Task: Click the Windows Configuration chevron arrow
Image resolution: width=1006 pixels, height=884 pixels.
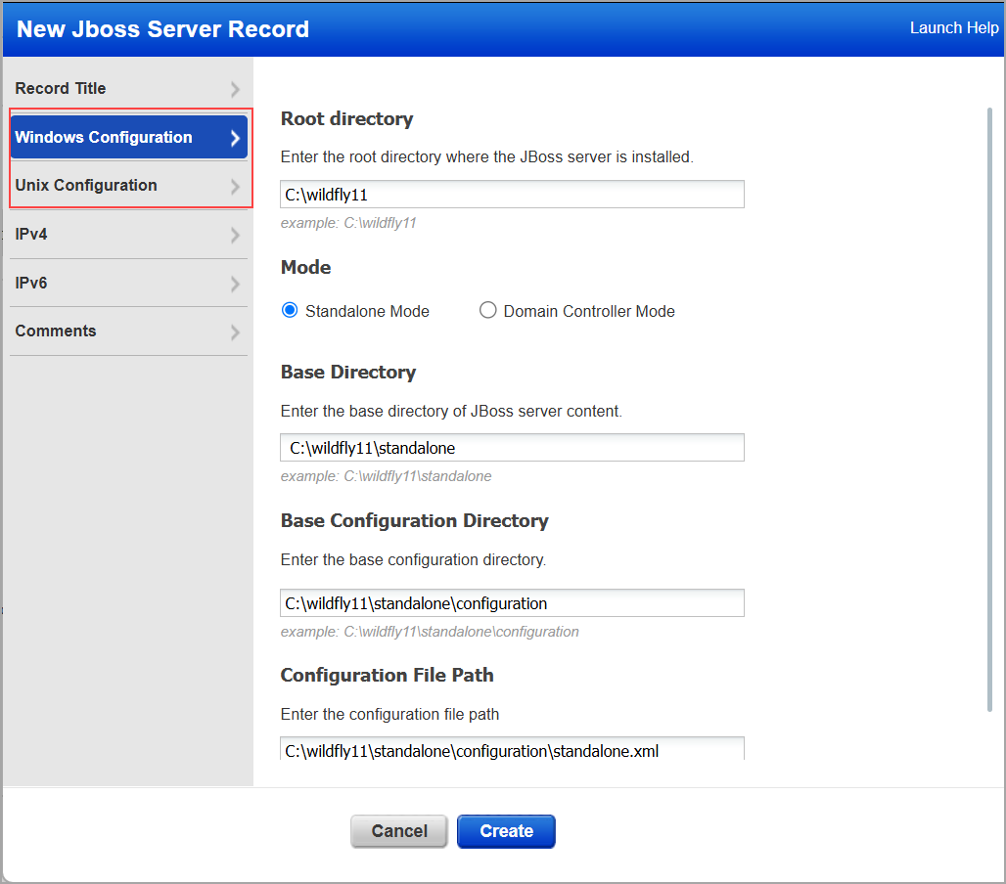Action: coord(236,137)
